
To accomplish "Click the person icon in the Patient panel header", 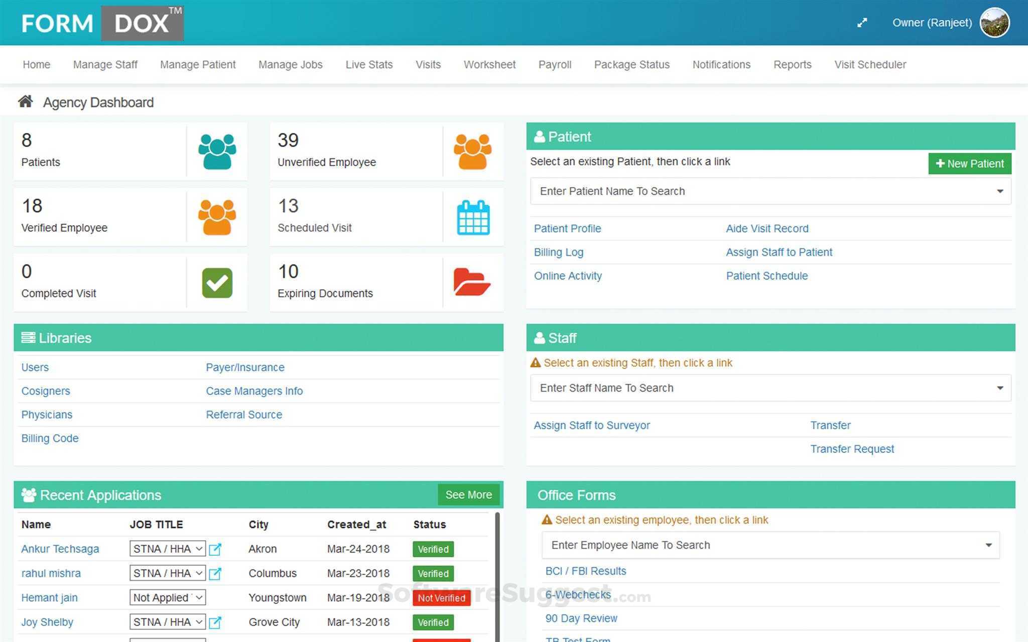I will click(x=540, y=136).
